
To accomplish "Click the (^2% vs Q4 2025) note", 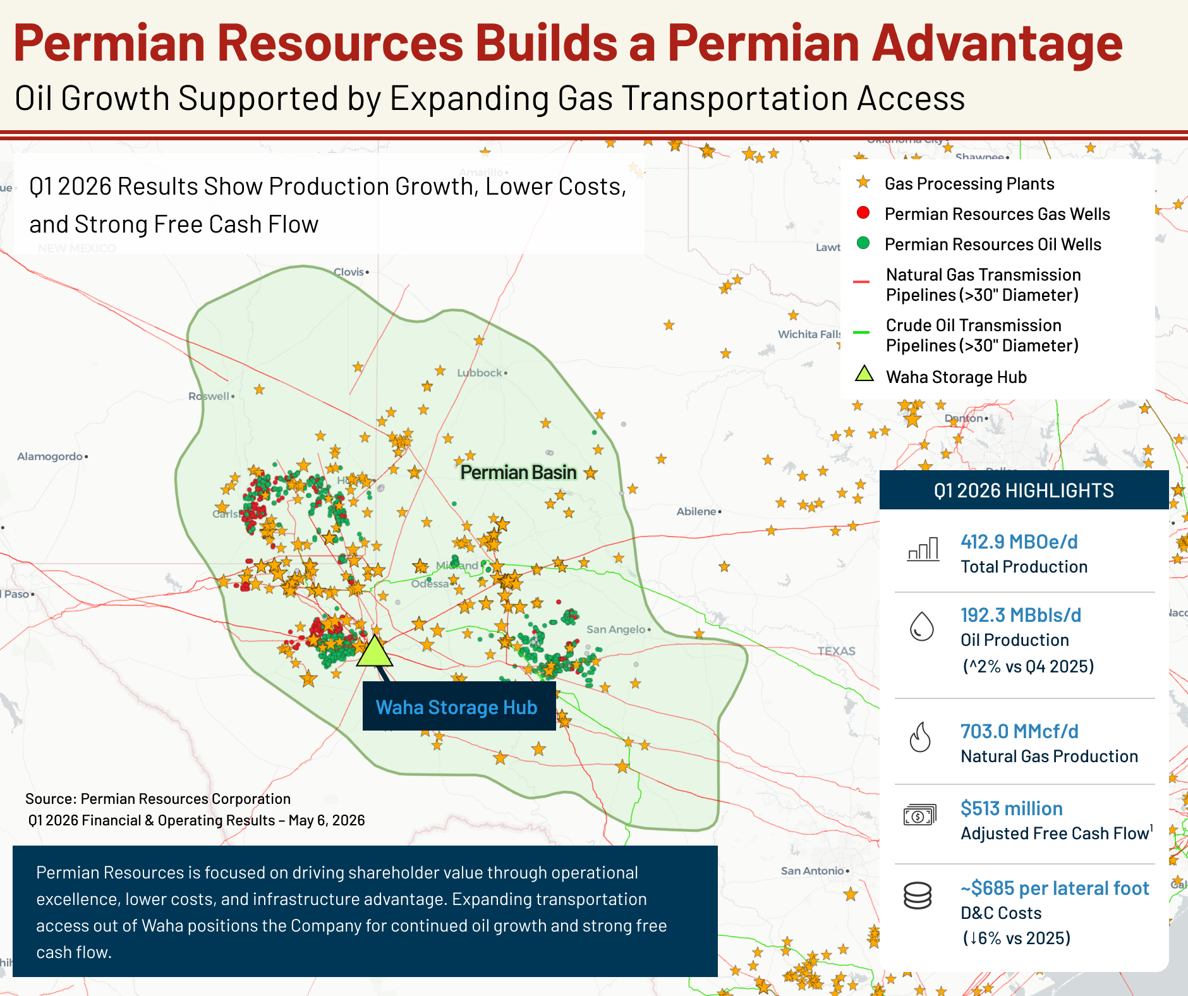I will (1028, 666).
